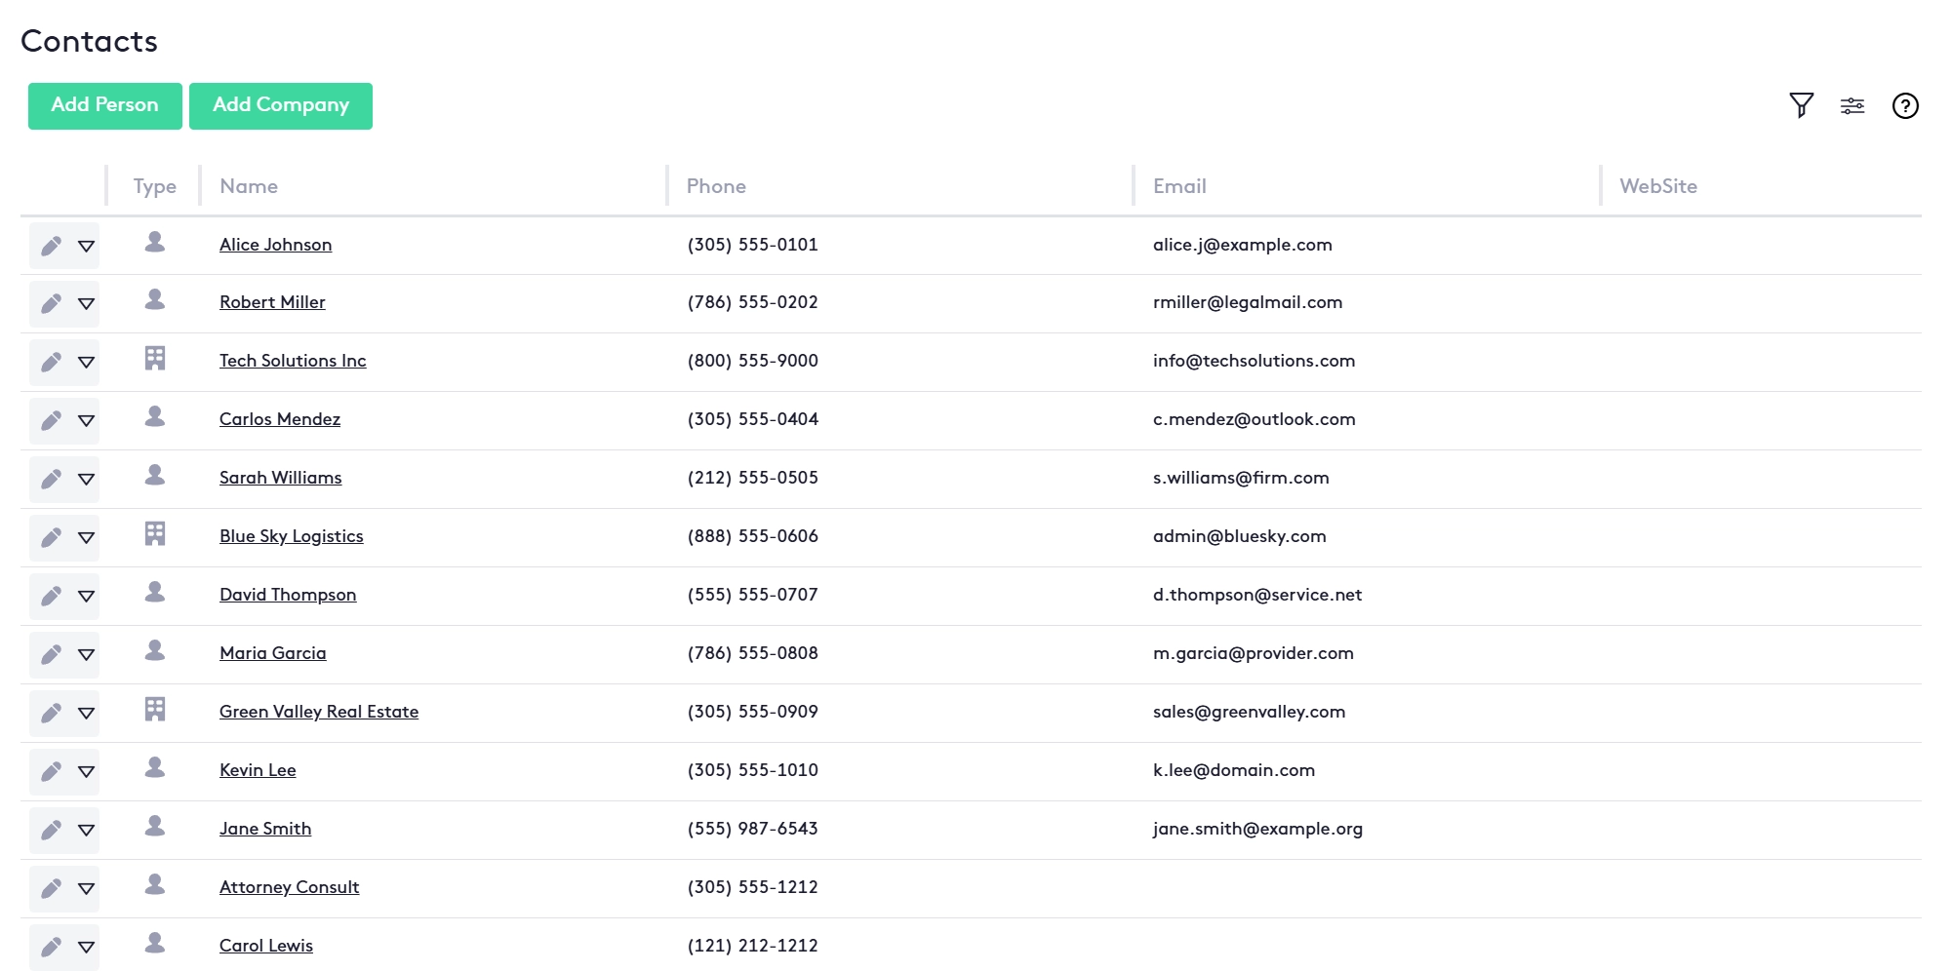Click person icon next to Maria Garcia
Viewport: 1952px width, 972px height.
[155, 650]
